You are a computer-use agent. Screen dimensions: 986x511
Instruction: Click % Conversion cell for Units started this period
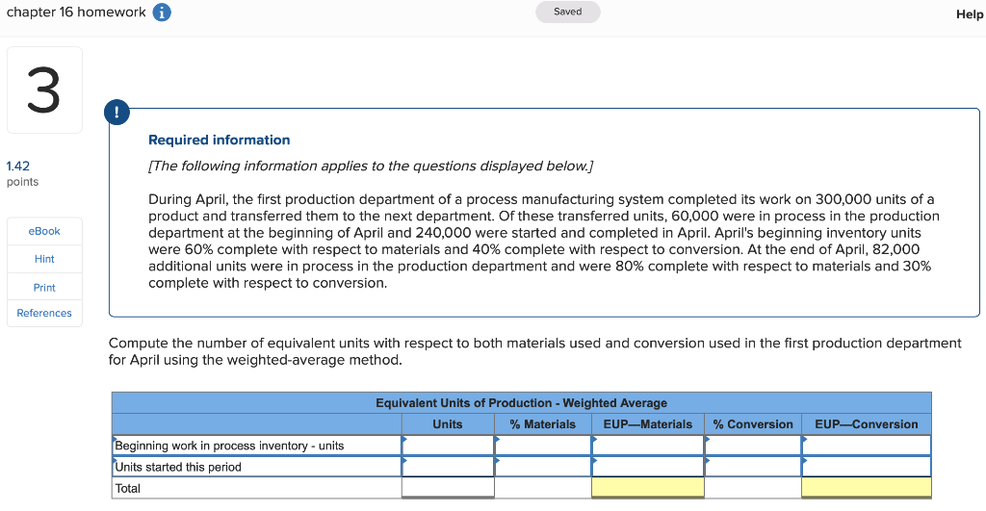coord(753,467)
